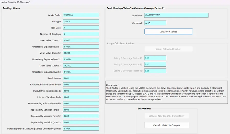Click the 'Please note' explanation text box
Viewport: 230px width, 134px height.
click(x=167, y=92)
